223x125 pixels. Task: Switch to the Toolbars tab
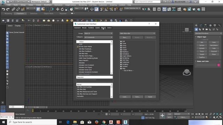pyautogui.click(x=91, y=28)
